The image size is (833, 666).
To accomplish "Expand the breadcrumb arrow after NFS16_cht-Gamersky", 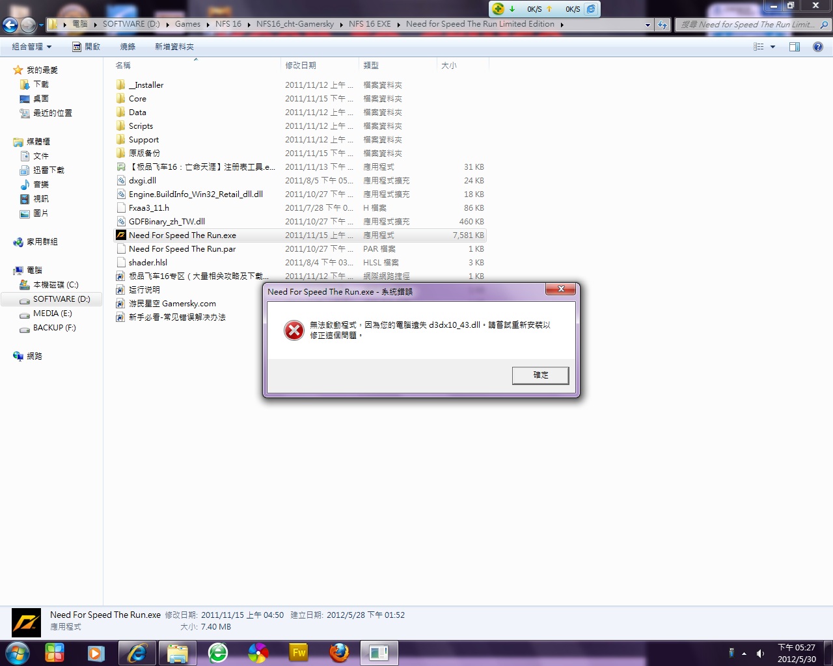I will 341,25.
